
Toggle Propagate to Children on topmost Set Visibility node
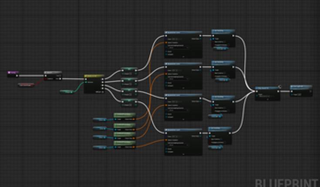point(228,45)
